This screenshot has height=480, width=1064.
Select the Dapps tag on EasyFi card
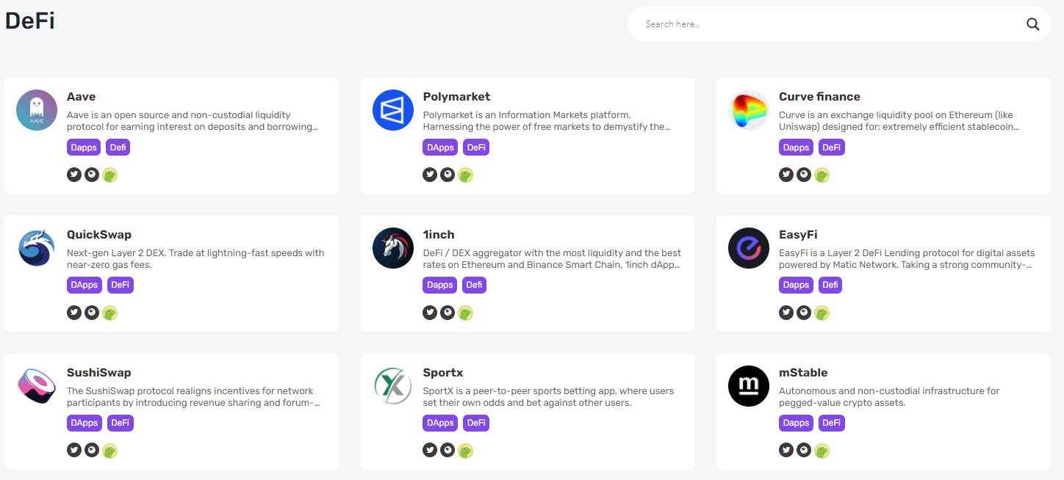(796, 286)
